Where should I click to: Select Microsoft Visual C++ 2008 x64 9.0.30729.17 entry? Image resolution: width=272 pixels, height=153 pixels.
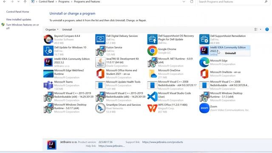coord(172,85)
